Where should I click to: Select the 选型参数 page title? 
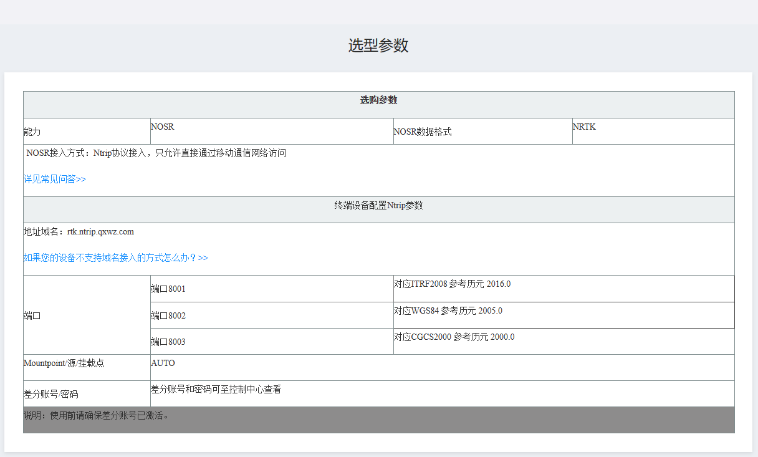pyautogui.click(x=378, y=46)
